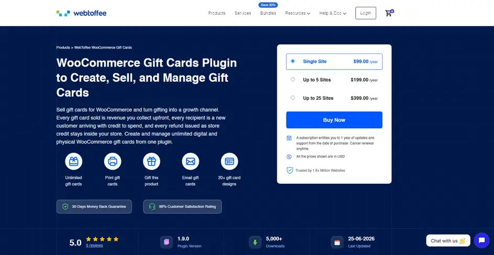This screenshot has height=255, width=494.
Task: Click the headset icon in Satisfaction badge
Action: point(152,207)
